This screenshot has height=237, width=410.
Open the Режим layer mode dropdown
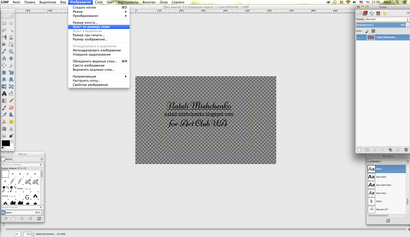coord(387,19)
